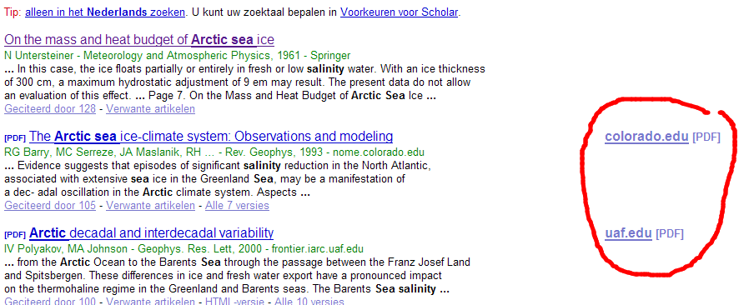Click '[PDF]' tag beside colorado.edu
Image resolution: width=749 pixels, height=305 pixels.
(706, 137)
